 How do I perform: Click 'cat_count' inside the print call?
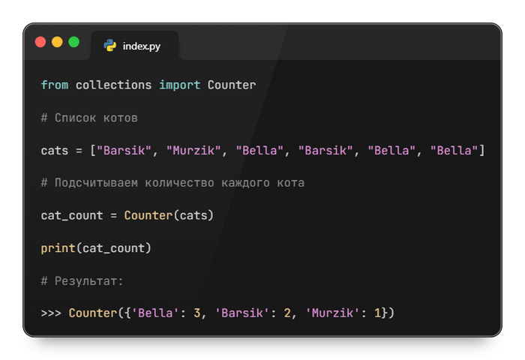113,248
